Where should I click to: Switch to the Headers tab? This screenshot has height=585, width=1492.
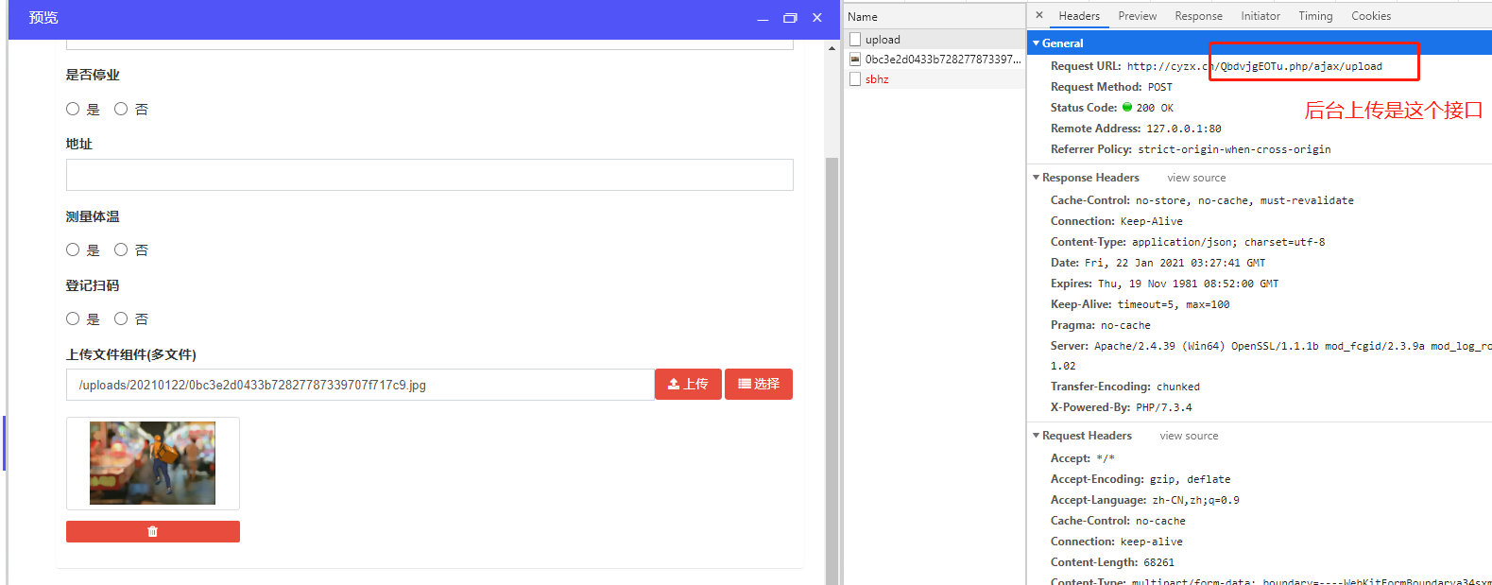tap(1079, 16)
